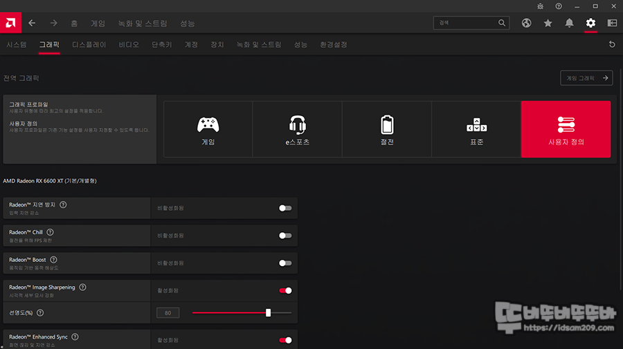This screenshot has height=349, width=623.
Task: Click the 선명도 value field showing 80
Action: pos(168,313)
